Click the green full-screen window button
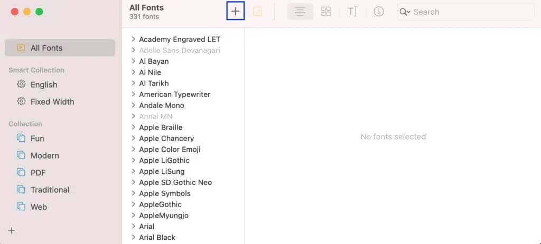 coord(39,12)
